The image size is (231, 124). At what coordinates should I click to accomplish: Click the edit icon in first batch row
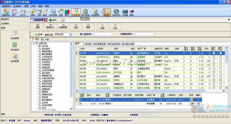tap(192, 100)
